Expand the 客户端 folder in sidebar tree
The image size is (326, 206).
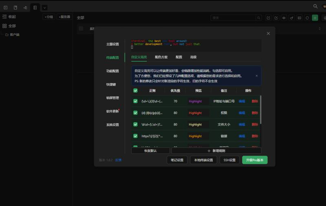point(7,35)
